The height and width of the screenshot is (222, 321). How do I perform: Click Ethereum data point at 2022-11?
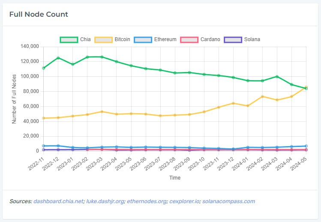(x=44, y=146)
